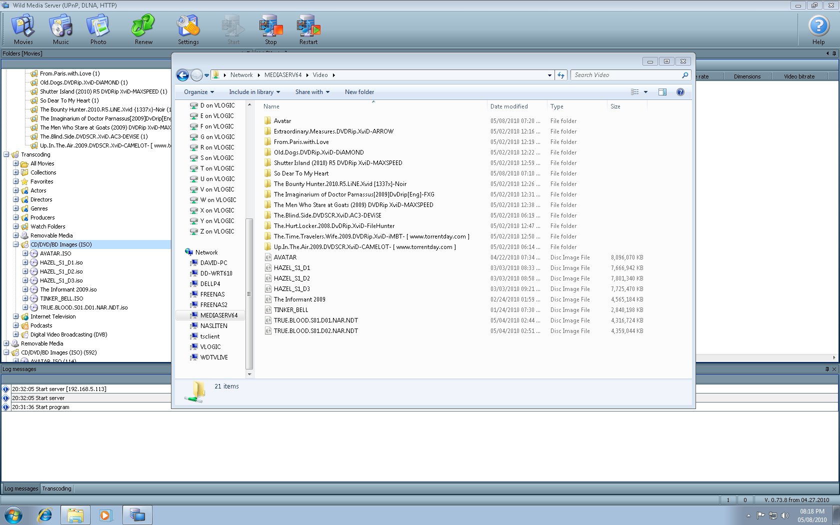Toggle the Explorer preview pane
This screenshot has width=840, height=525.
coord(662,92)
